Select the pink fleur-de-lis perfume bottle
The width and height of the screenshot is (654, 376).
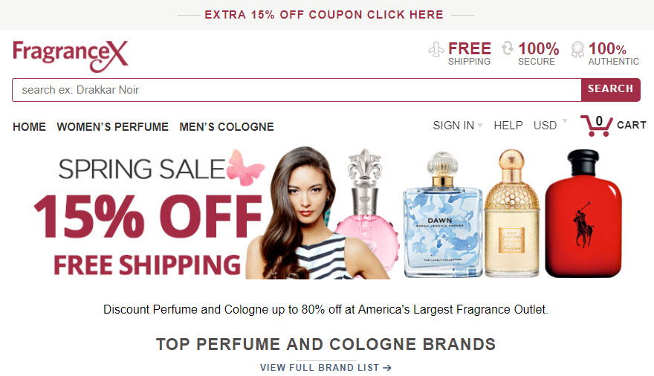coord(366,213)
